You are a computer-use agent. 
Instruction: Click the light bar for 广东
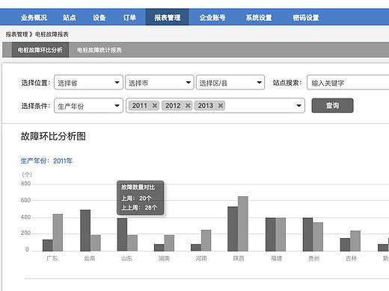pos(58,233)
